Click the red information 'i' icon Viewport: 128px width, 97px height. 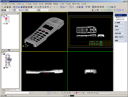[x=95, y=10]
